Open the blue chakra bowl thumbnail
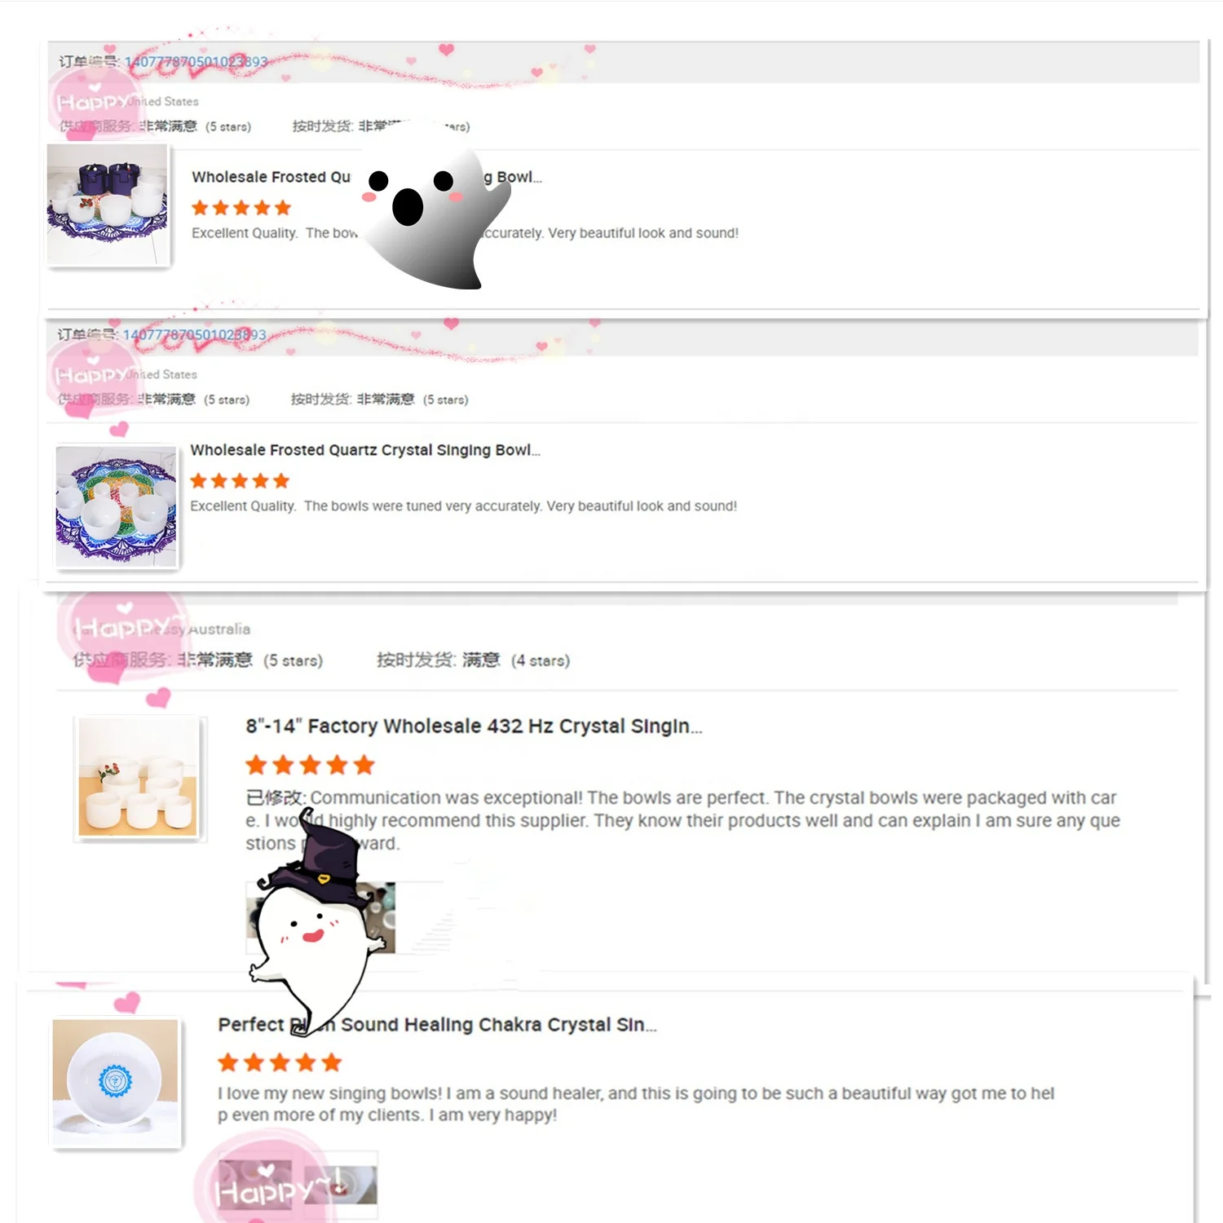 (x=116, y=1083)
